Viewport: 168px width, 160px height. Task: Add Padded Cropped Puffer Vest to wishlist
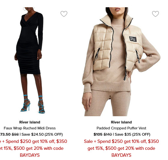pos(155,14)
